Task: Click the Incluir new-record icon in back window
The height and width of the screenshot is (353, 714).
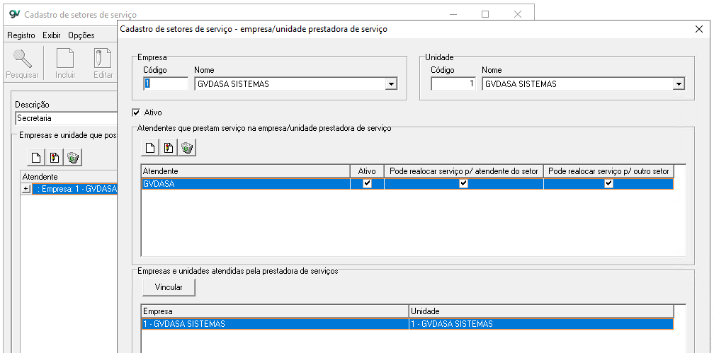Action: coord(65,59)
